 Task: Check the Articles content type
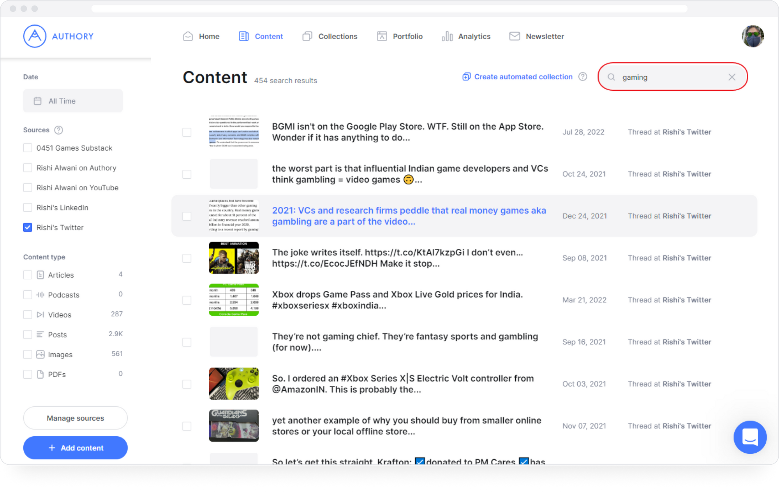[x=28, y=275]
